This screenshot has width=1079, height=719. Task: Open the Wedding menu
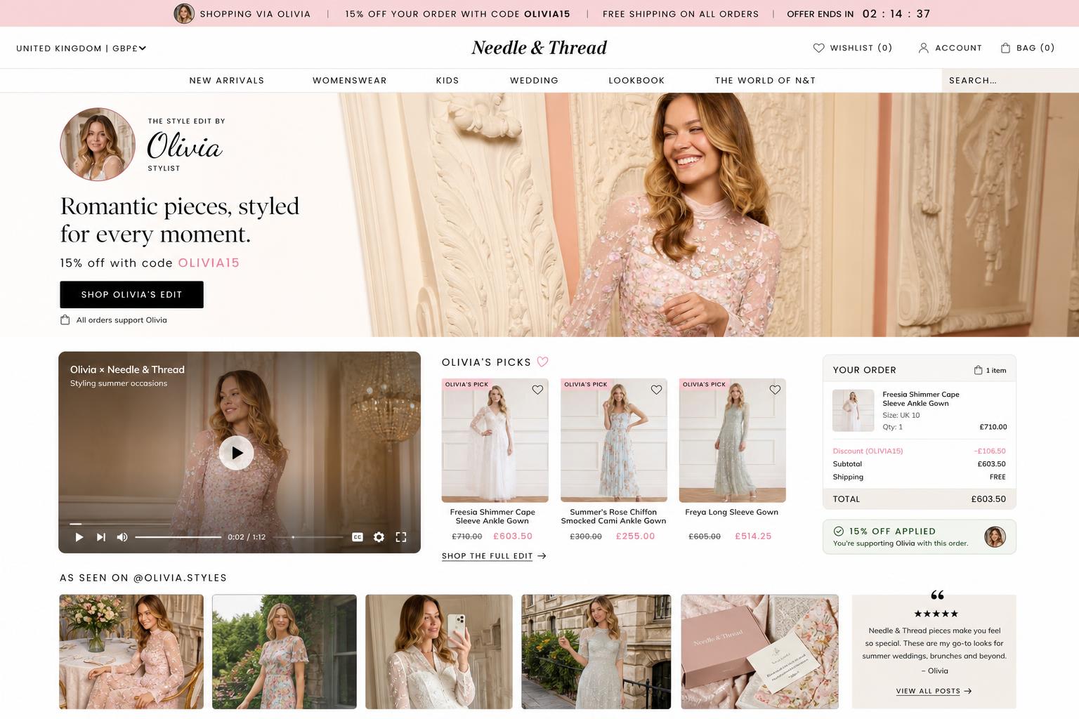click(535, 81)
